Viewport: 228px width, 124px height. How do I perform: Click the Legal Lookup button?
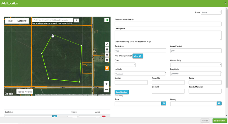click(122, 92)
